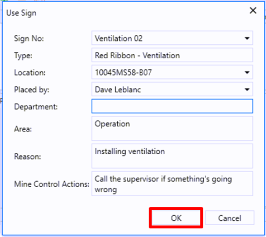Viewport: 266px width, 237px height.
Task: Click the Mine Control Actions text box
Action: click(172, 183)
